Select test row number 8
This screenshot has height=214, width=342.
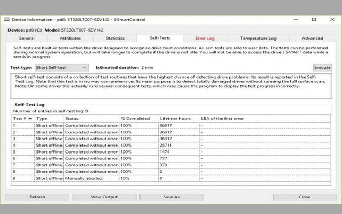(x=171, y=172)
